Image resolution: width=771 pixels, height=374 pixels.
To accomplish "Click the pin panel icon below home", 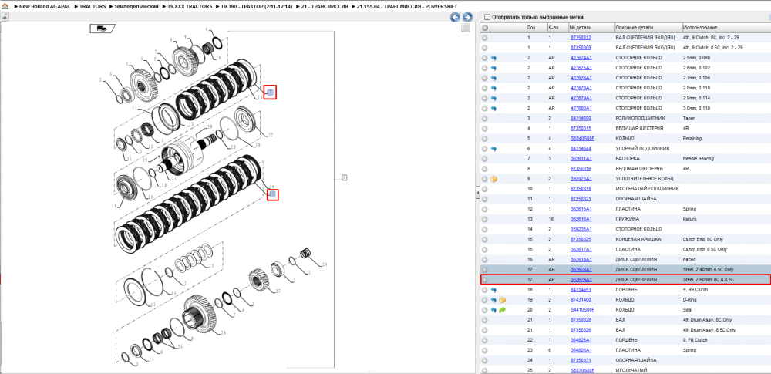I will (5, 17).
